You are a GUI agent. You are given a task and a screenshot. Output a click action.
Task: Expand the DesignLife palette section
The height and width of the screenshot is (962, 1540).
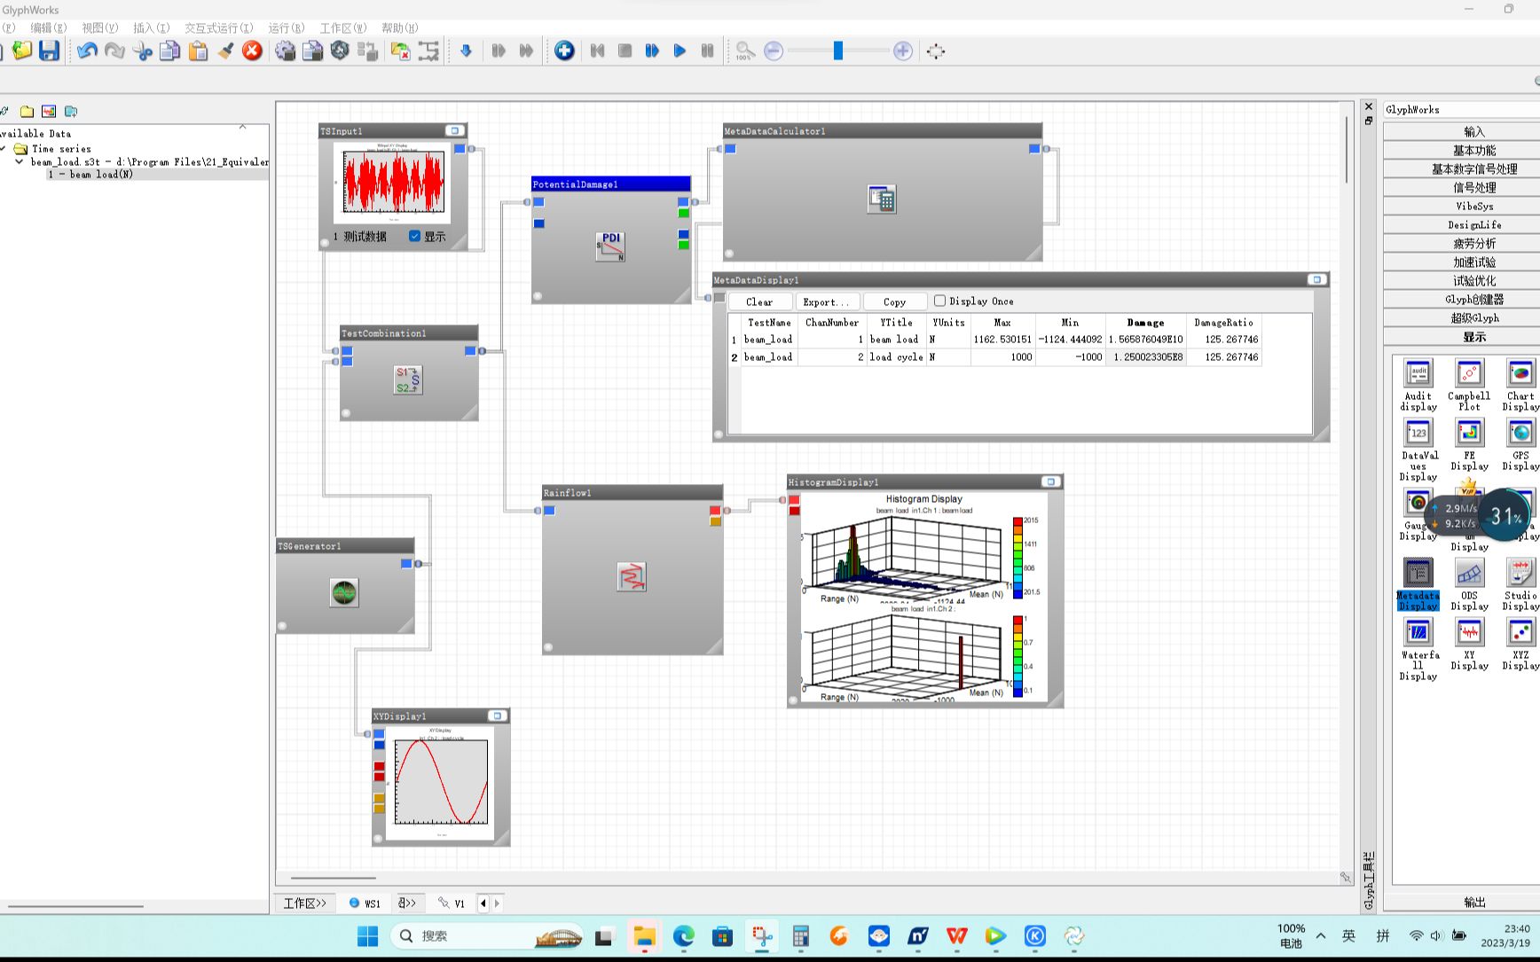(x=1473, y=224)
